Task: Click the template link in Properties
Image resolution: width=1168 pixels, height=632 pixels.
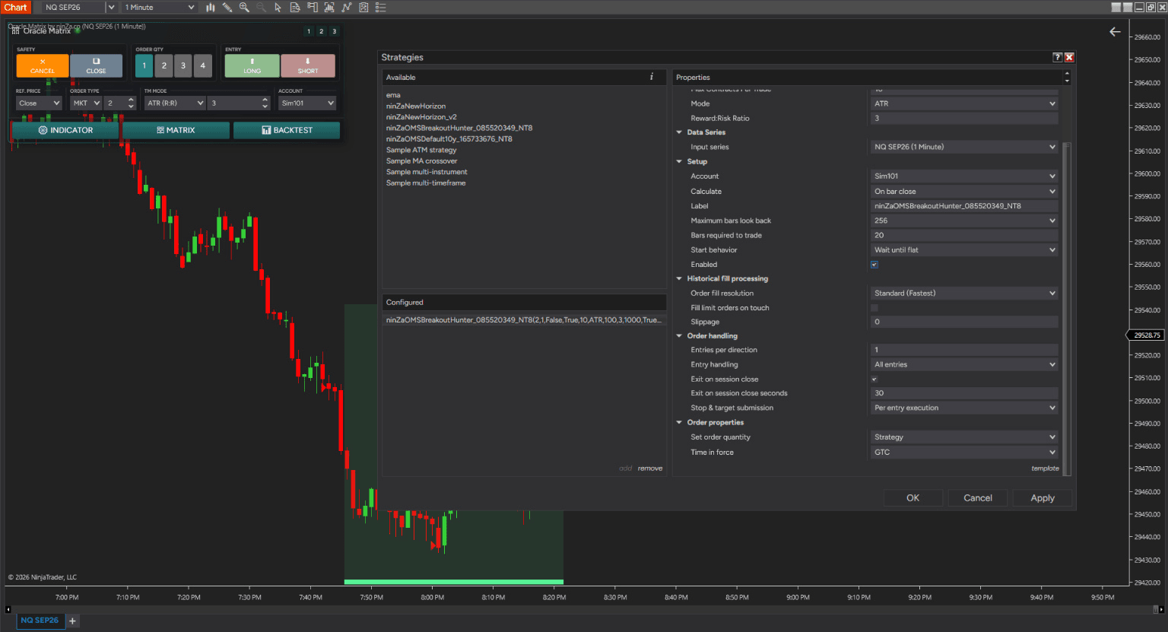Action: click(x=1045, y=468)
